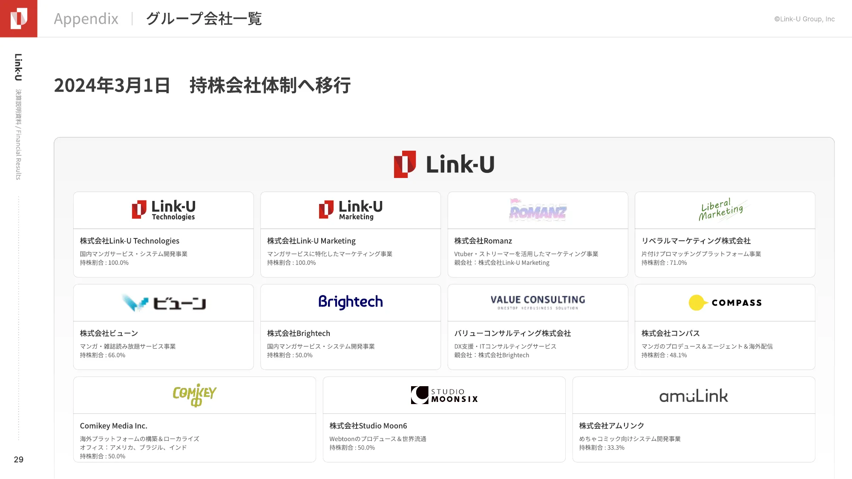Image resolution: width=852 pixels, height=479 pixels.
Task: Select バリューコンサルティング株式会社 name
Action: [x=512, y=333]
